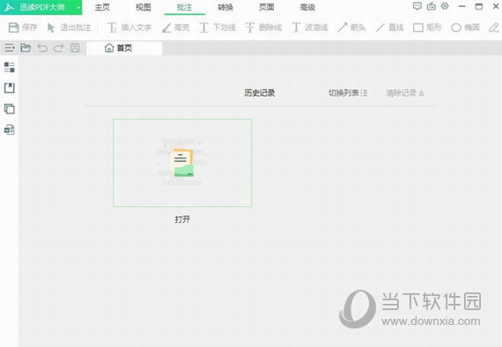502x347 pixels.
Task: Switch to the 主页 ribbon tab
Action: pyautogui.click(x=102, y=7)
